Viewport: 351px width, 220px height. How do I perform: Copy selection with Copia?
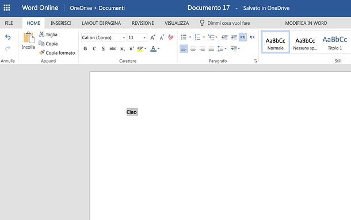point(48,44)
